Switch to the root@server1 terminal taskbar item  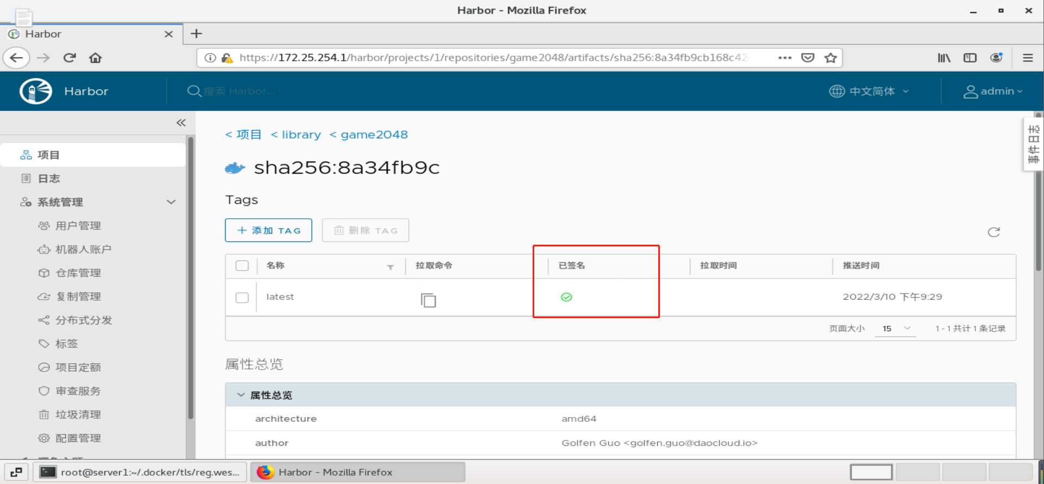(x=140, y=472)
